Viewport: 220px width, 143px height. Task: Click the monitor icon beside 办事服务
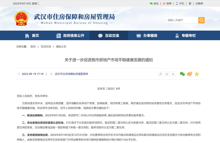pyautogui.click(x=139, y=36)
